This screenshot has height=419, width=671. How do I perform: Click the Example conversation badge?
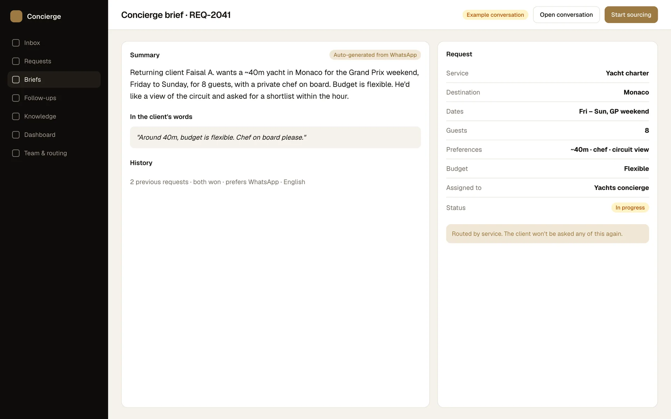495,15
